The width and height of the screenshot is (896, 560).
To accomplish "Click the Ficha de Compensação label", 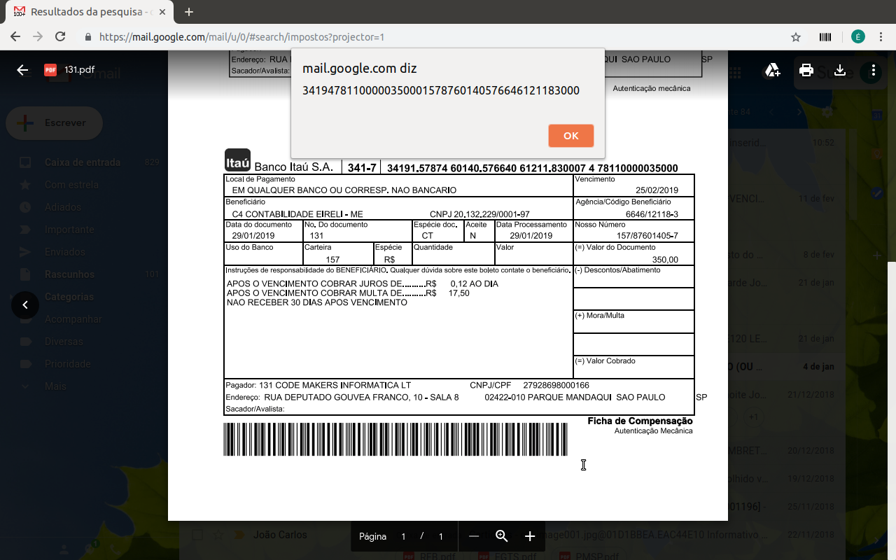I will click(640, 421).
